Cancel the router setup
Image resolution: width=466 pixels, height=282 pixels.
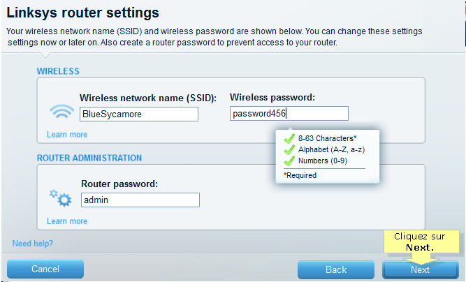45,269
